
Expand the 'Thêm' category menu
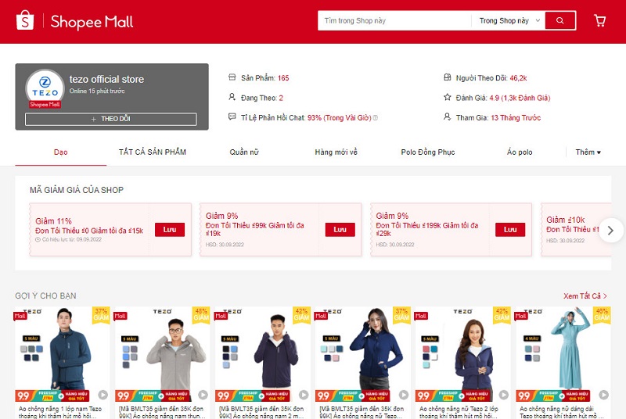(x=588, y=152)
